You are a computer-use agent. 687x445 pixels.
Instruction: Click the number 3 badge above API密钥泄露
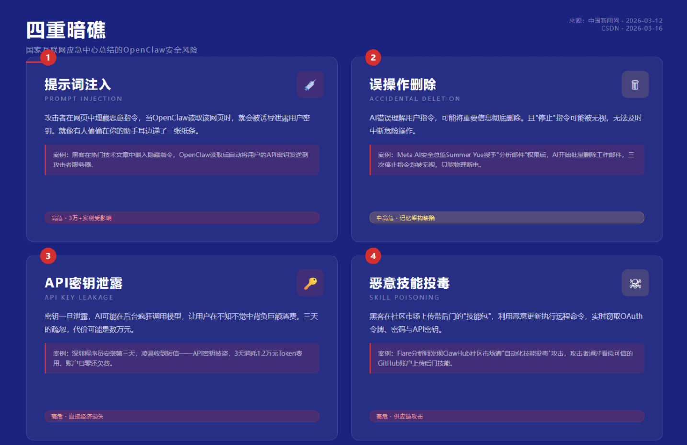coord(47,256)
